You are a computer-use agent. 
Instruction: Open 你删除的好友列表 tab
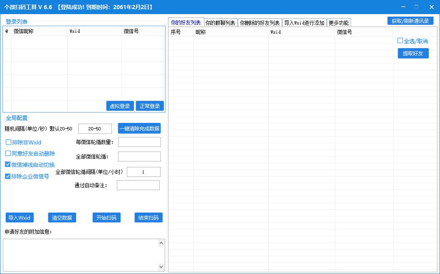point(260,23)
